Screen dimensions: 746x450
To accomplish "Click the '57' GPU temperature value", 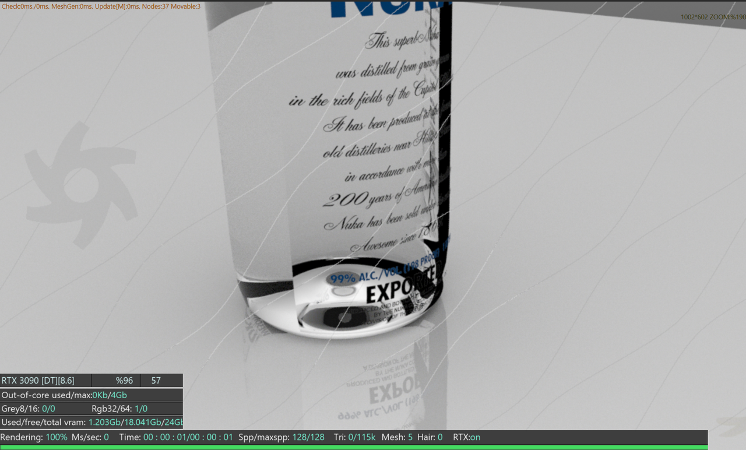I will [x=156, y=381].
